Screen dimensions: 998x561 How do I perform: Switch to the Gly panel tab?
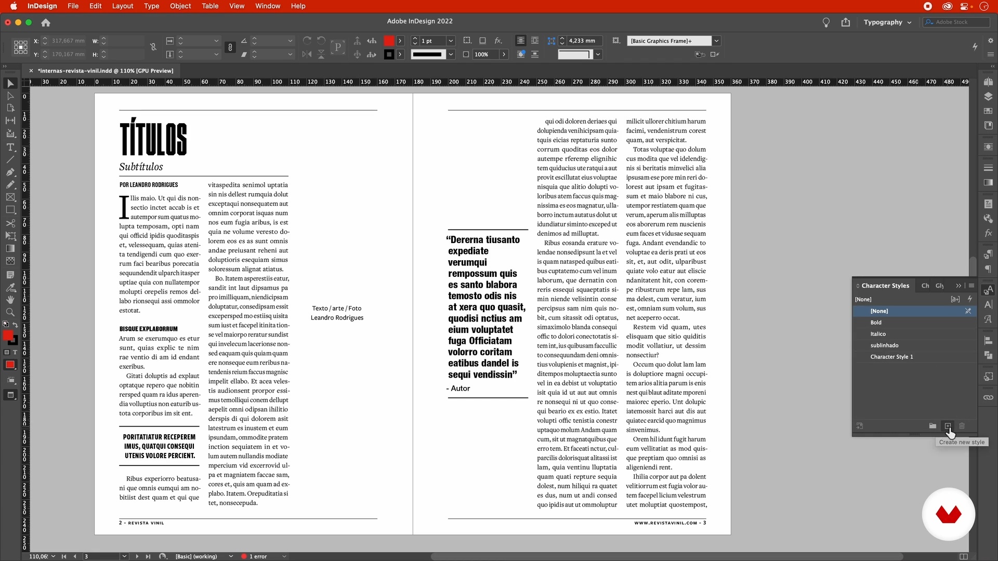pyautogui.click(x=940, y=286)
